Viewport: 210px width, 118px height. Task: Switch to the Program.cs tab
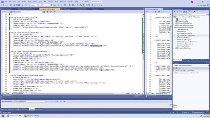[96, 9]
